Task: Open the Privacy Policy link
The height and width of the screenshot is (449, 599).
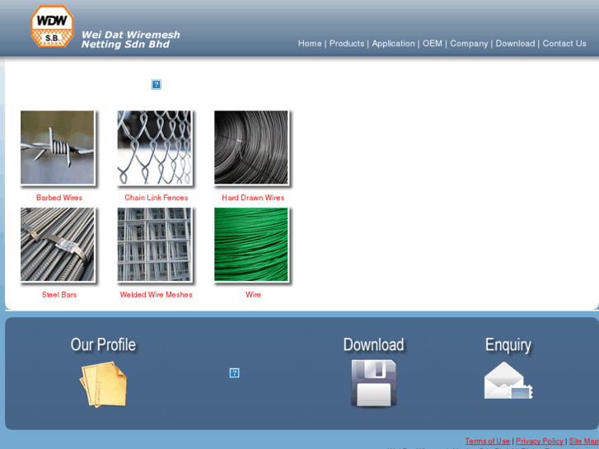Action: pyautogui.click(x=540, y=441)
